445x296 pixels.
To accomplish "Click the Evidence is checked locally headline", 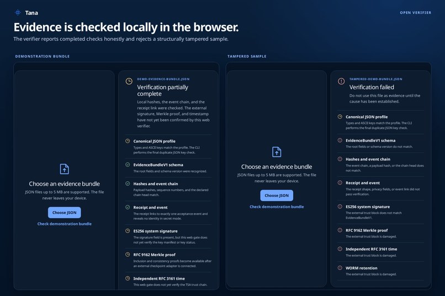I will [x=126, y=28].
